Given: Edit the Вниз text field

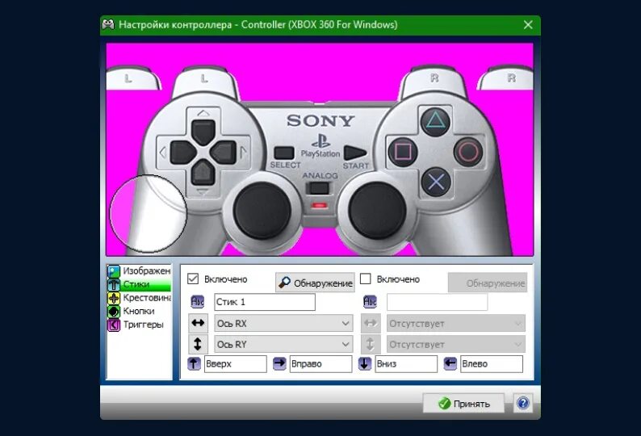Looking at the screenshot, I should (406, 363).
